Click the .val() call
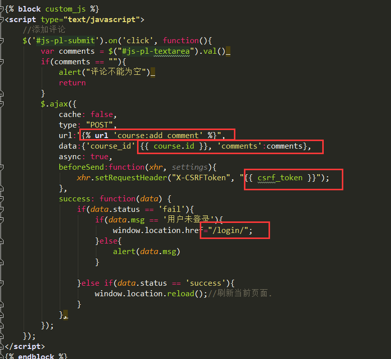391x359 pixels. point(212,51)
